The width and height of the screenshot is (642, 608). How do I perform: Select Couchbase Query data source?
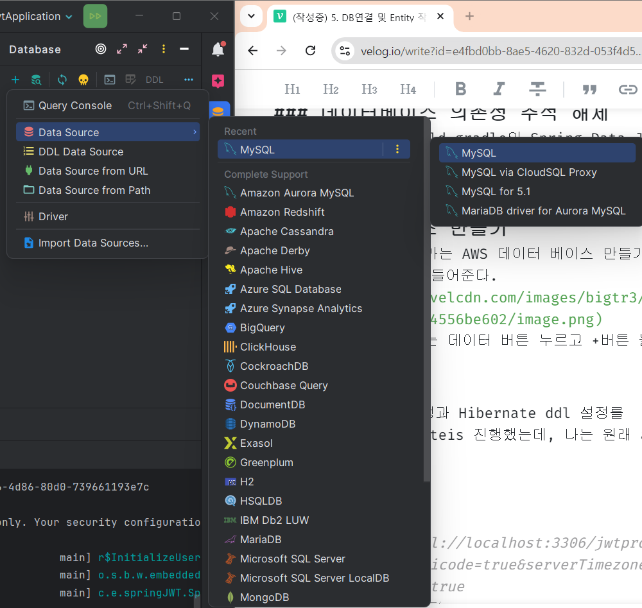(314, 385)
